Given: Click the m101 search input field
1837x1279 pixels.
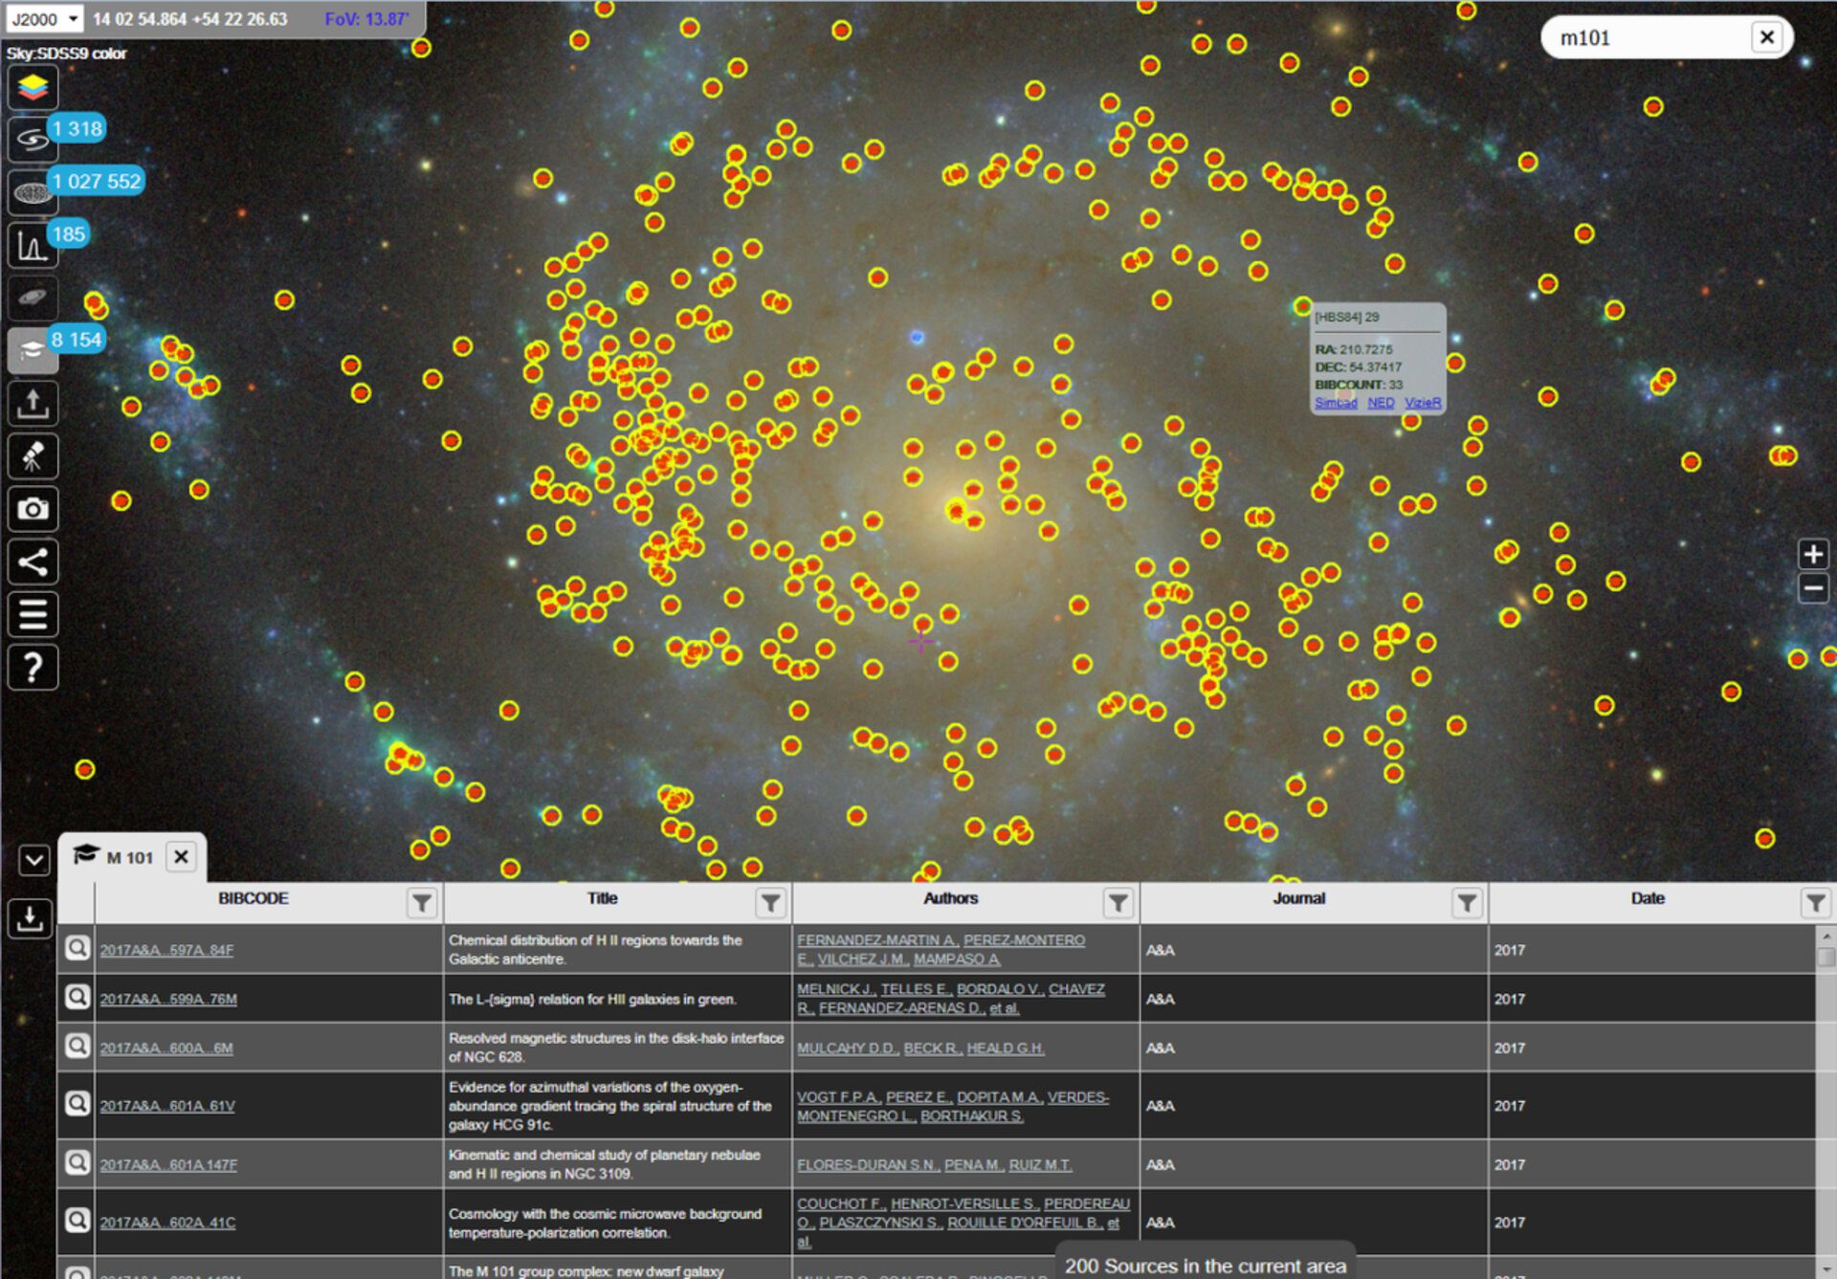Looking at the screenshot, I should 1646,38.
